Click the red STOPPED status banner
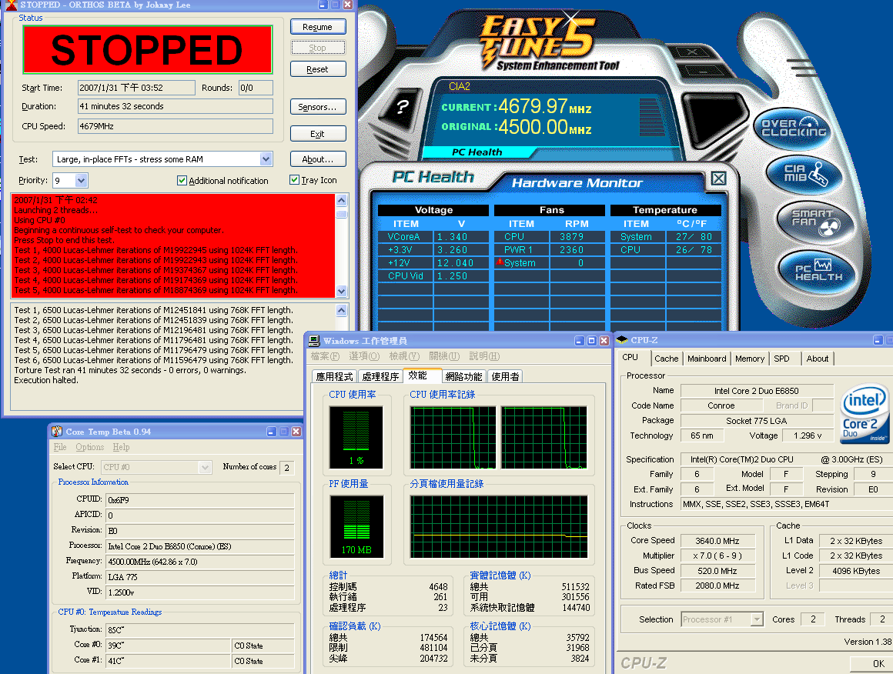The width and height of the screenshot is (893, 674). (148, 49)
